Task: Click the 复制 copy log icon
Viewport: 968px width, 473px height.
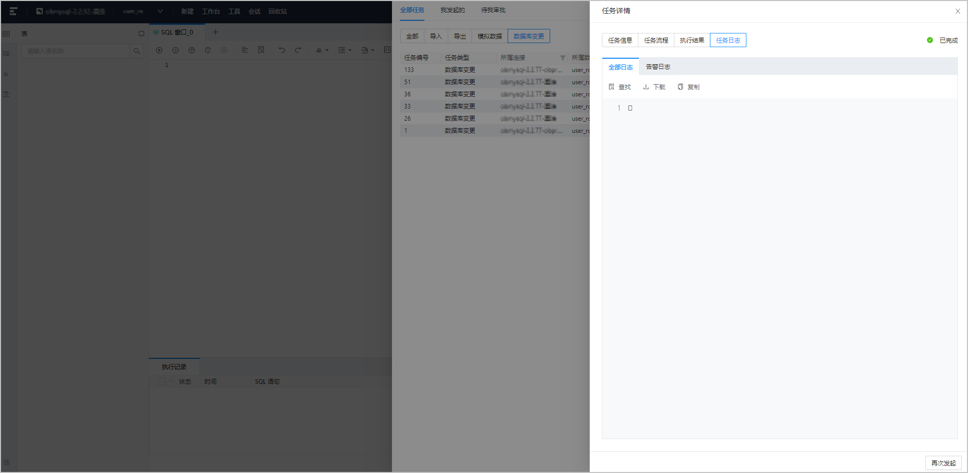Action: [x=680, y=87]
